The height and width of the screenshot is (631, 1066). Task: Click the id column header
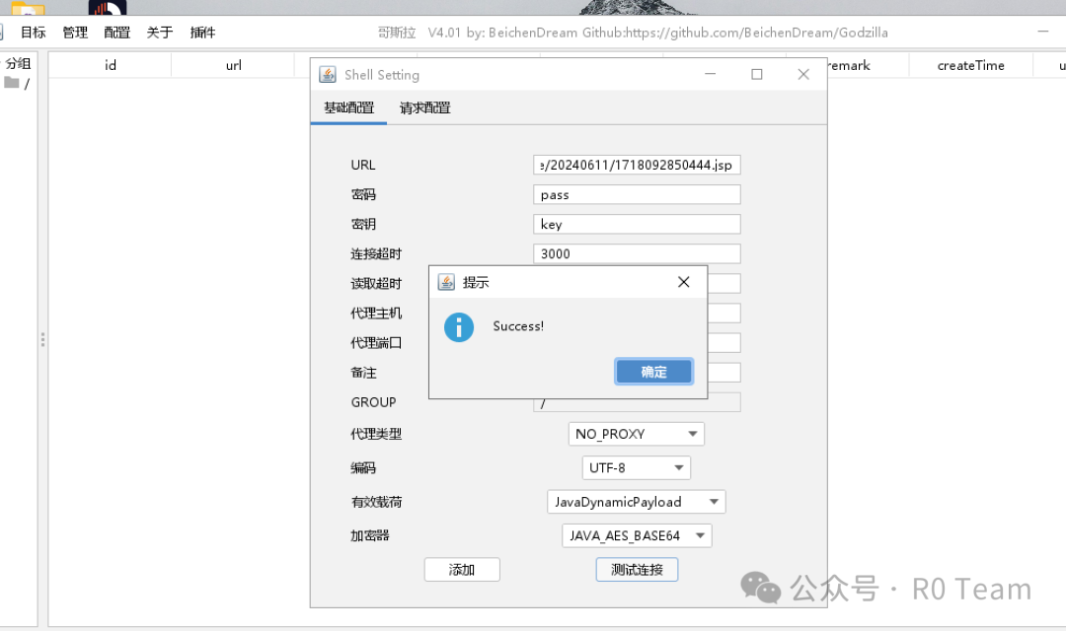pos(111,65)
